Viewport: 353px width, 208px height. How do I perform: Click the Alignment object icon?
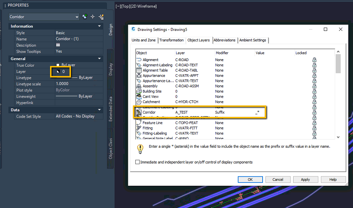[139, 60]
